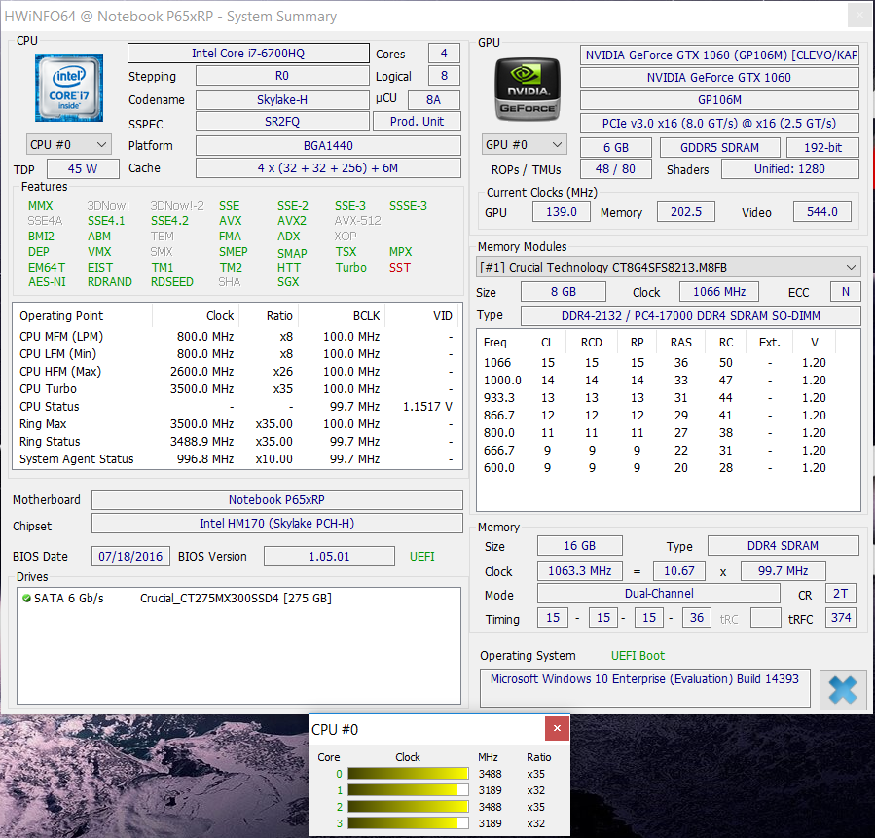875x838 pixels.
Task: Select the System Agent Status row
Action: point(237,459)
